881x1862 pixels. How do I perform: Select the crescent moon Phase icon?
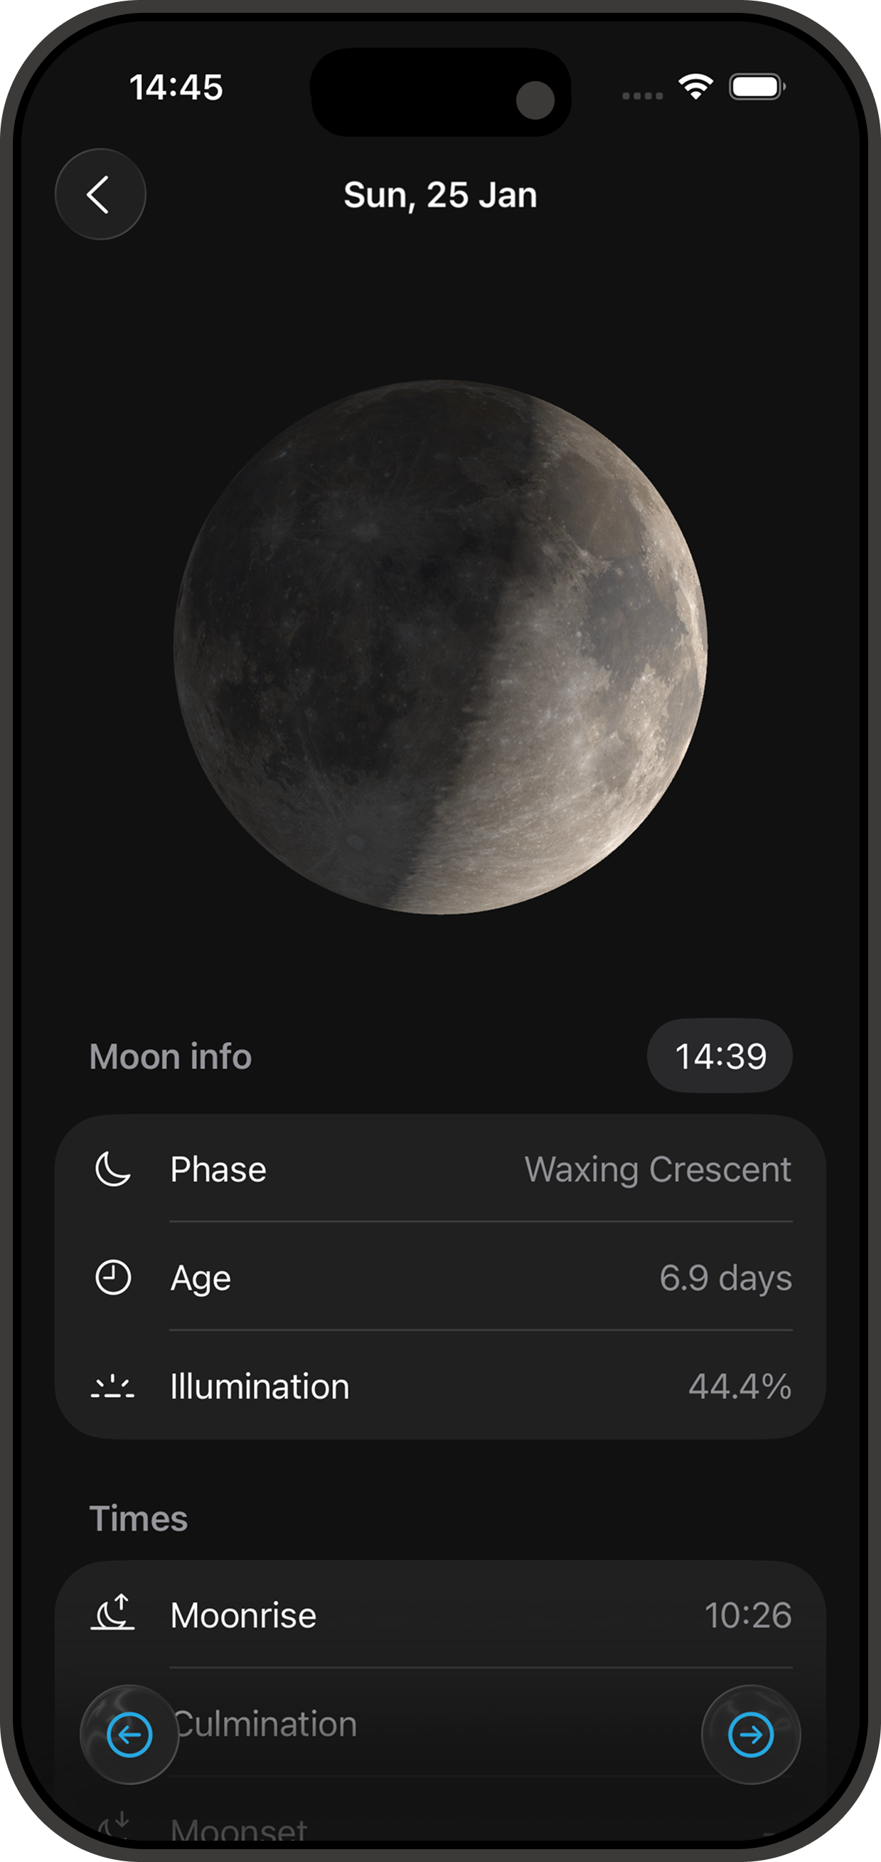(112, 1167)
